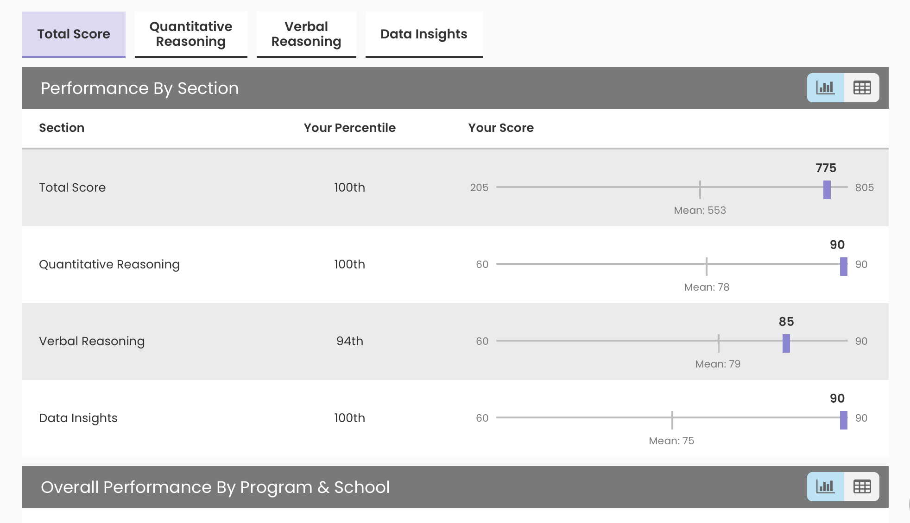Open the Quantitative Reasoning tab
This screenshot has width=910, height=523.
[x=191, y=34]
